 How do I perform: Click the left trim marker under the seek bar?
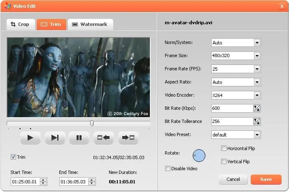[x=20, y=129]
